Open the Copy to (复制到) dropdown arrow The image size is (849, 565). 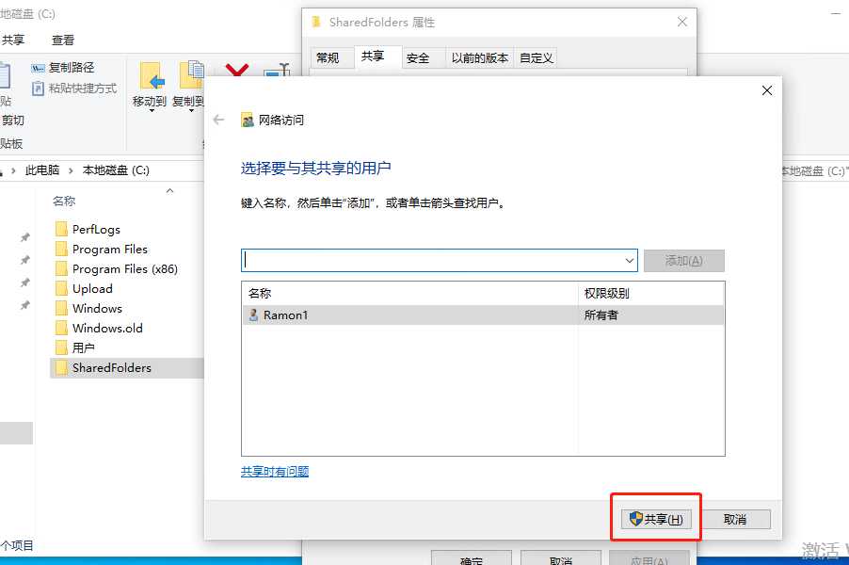pyautogui.click(x=191, y=111)
